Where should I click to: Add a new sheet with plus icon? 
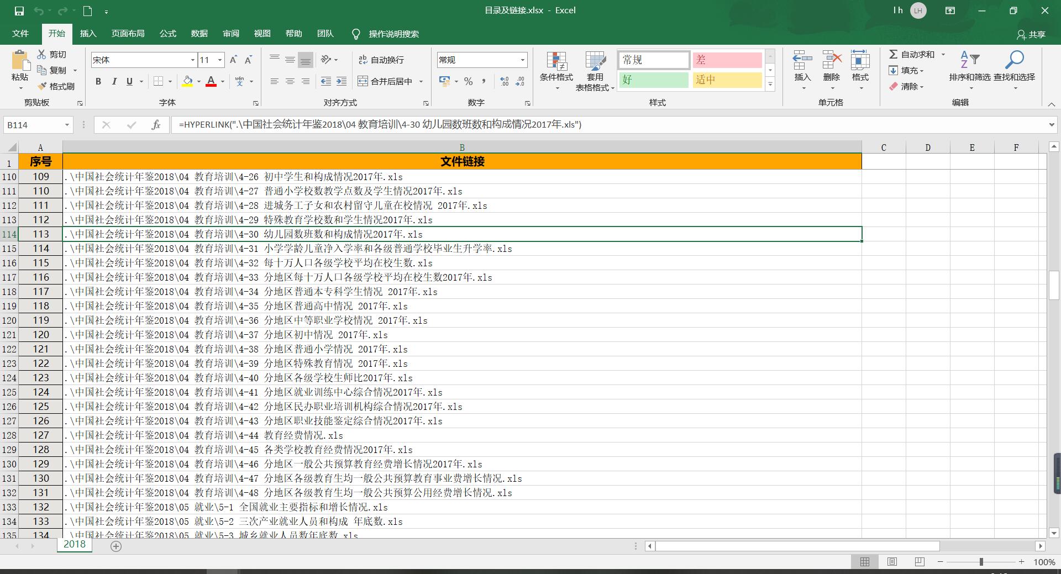(x=116, y=546)
